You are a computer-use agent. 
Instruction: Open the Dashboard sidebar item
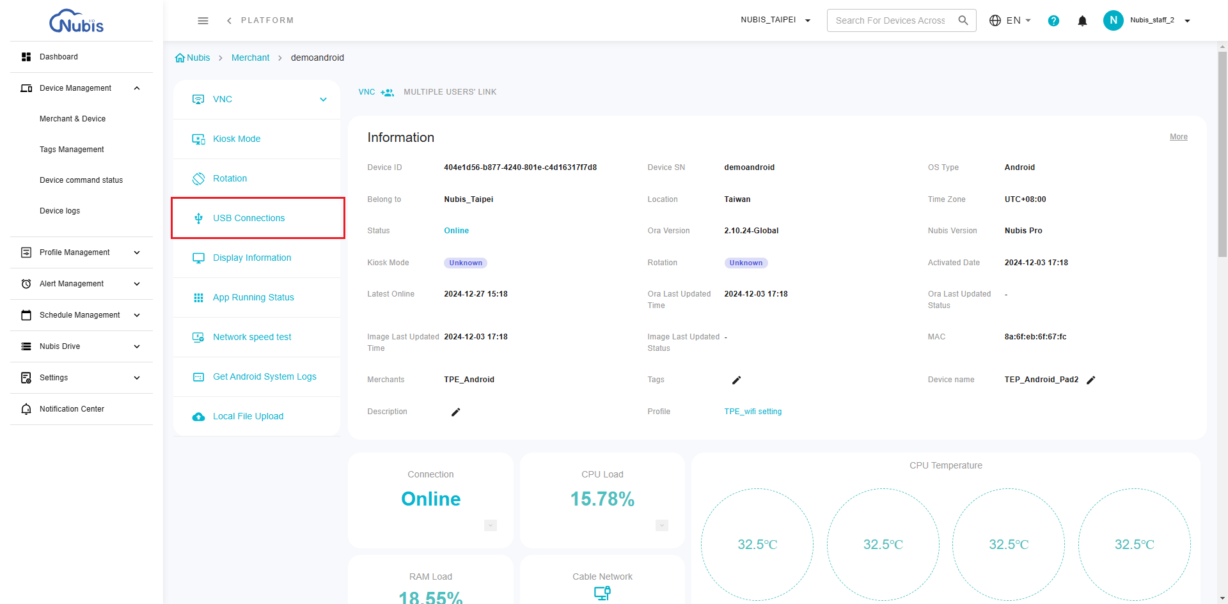pos(81,57)
